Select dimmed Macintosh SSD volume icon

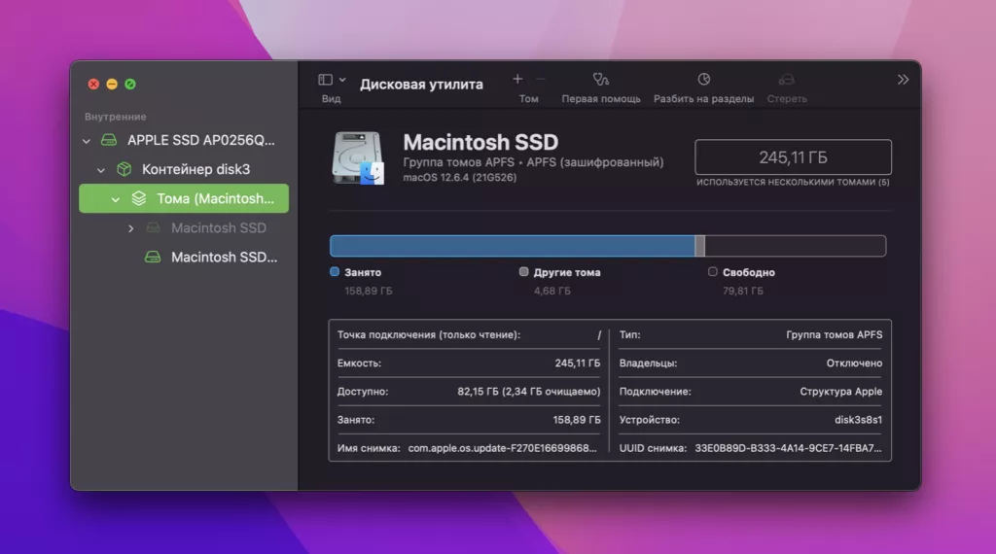153,227
